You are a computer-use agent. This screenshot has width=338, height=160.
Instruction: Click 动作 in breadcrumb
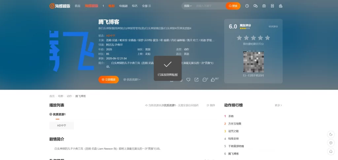tap(69, 96)
